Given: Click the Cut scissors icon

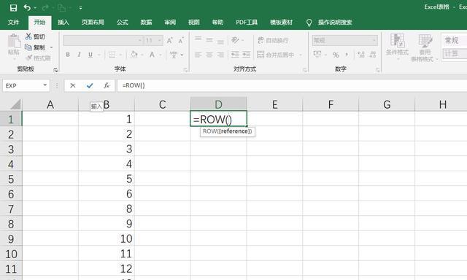Looking at the screenshot, I should pyautogui.click(x=28, y=36).
